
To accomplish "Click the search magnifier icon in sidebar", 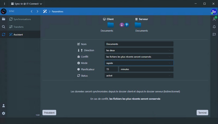I will coord(4,27).
